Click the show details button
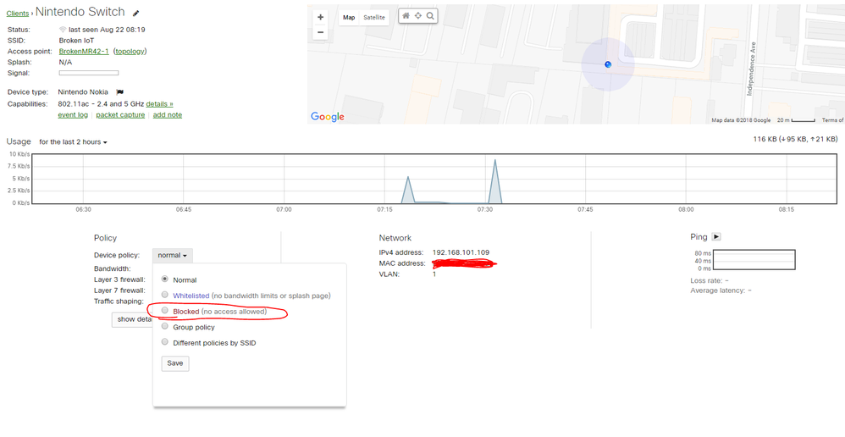 [133, 319]
